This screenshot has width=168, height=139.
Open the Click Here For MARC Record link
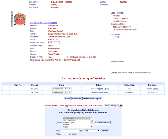pyautogui.click(x=44, y=23)
